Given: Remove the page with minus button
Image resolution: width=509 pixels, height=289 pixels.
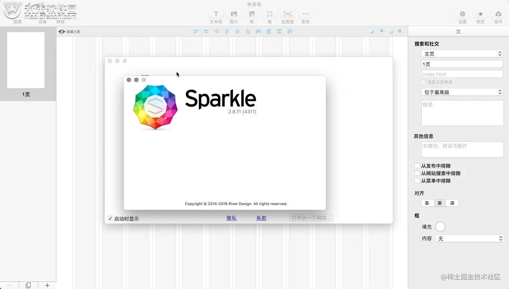Looking at the screenshot, I should [x=9, y=285].
